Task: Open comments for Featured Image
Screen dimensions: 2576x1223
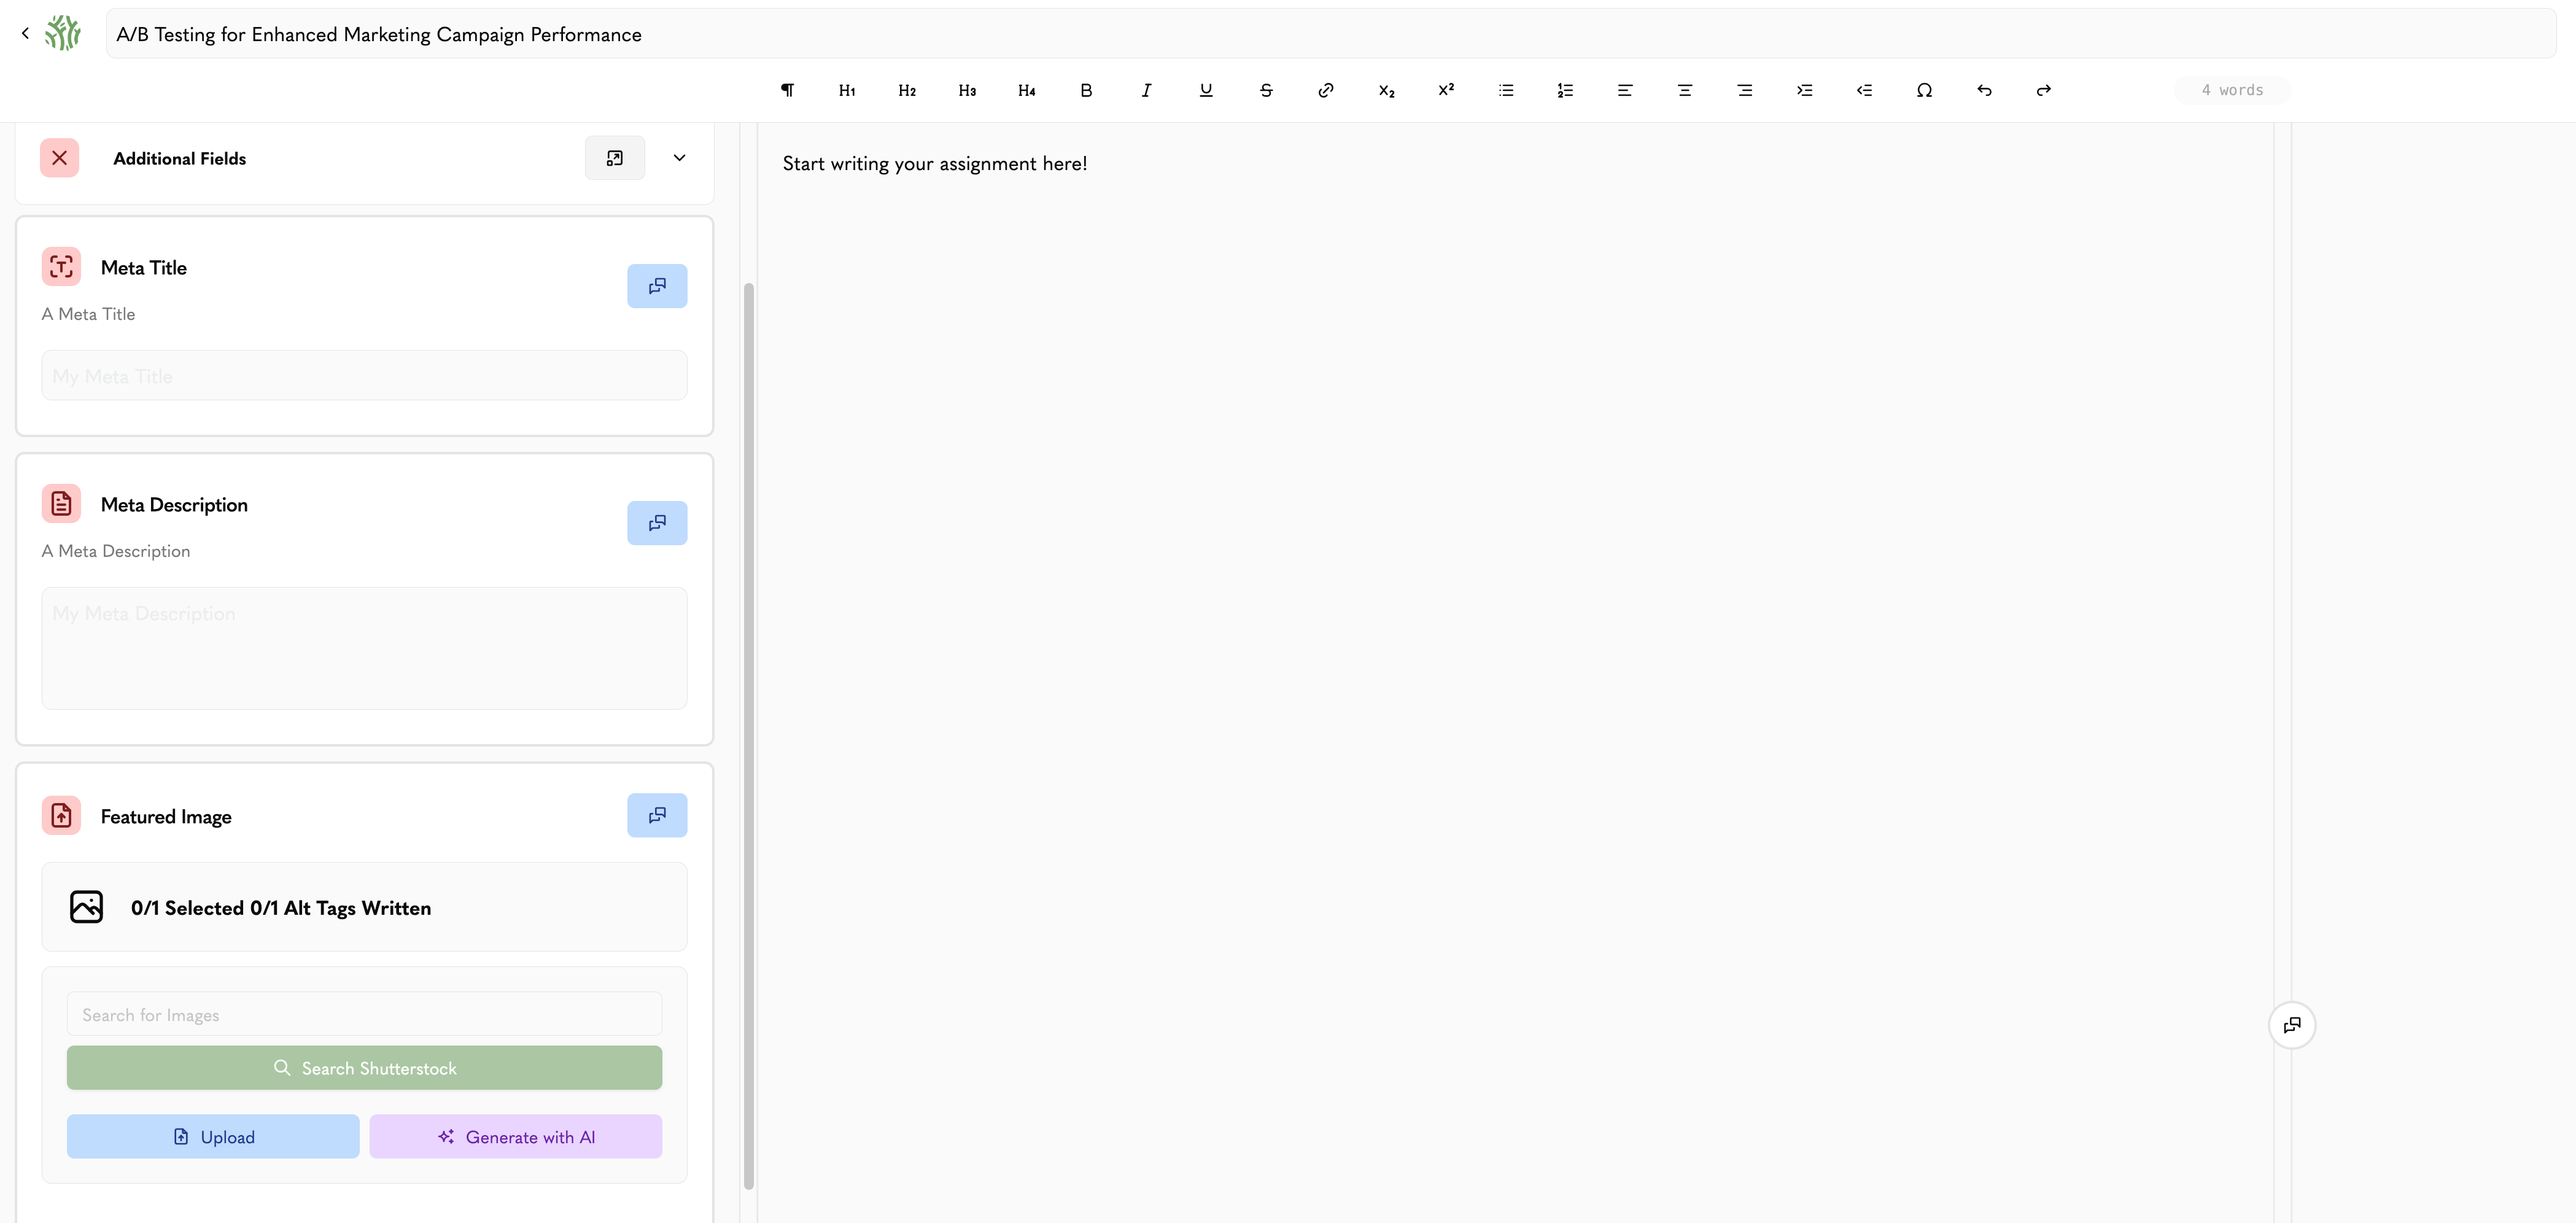Action: tap(657, 815)
